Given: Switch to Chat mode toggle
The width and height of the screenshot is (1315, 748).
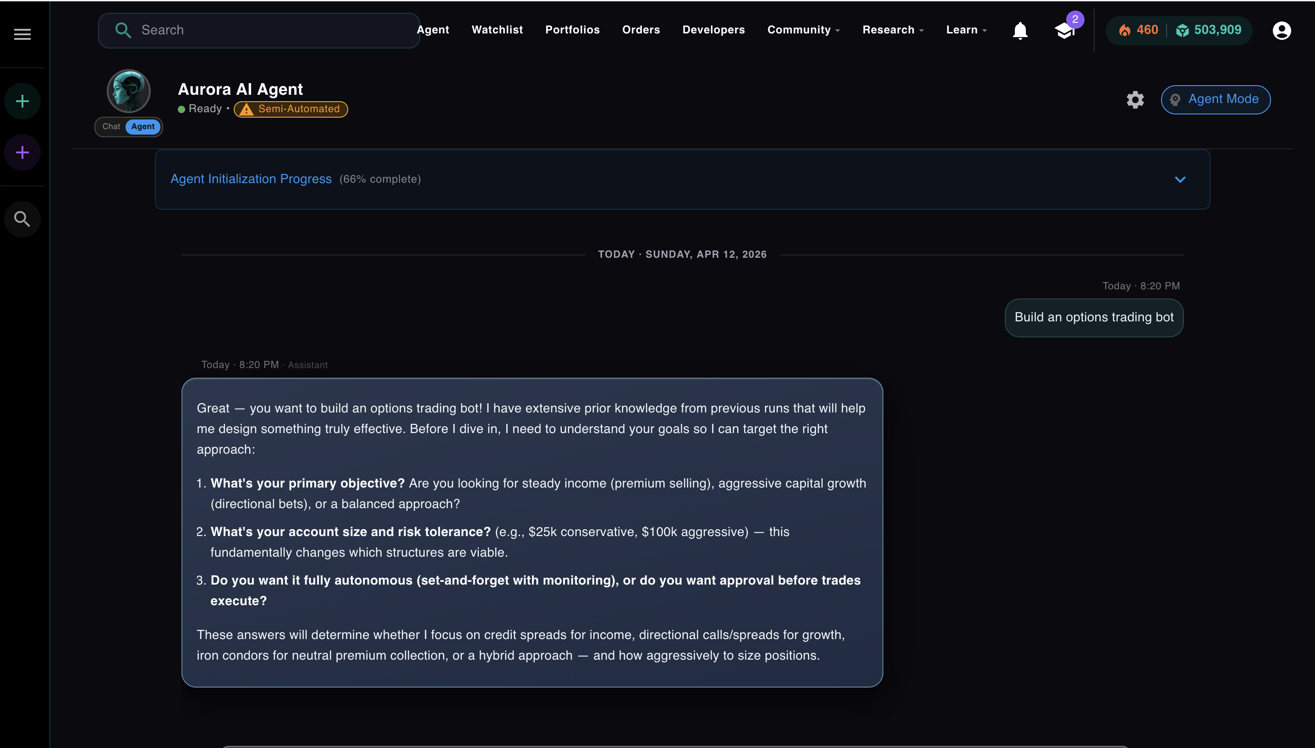Looking at the screenshot, I should (111, 126).
